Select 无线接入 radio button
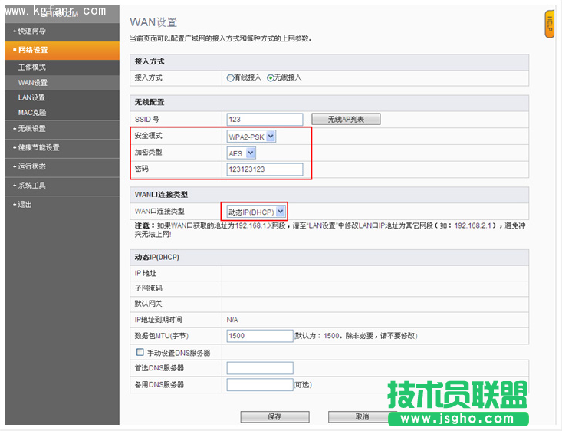Viewport: 562px width, 431px height. pos(271,77)
